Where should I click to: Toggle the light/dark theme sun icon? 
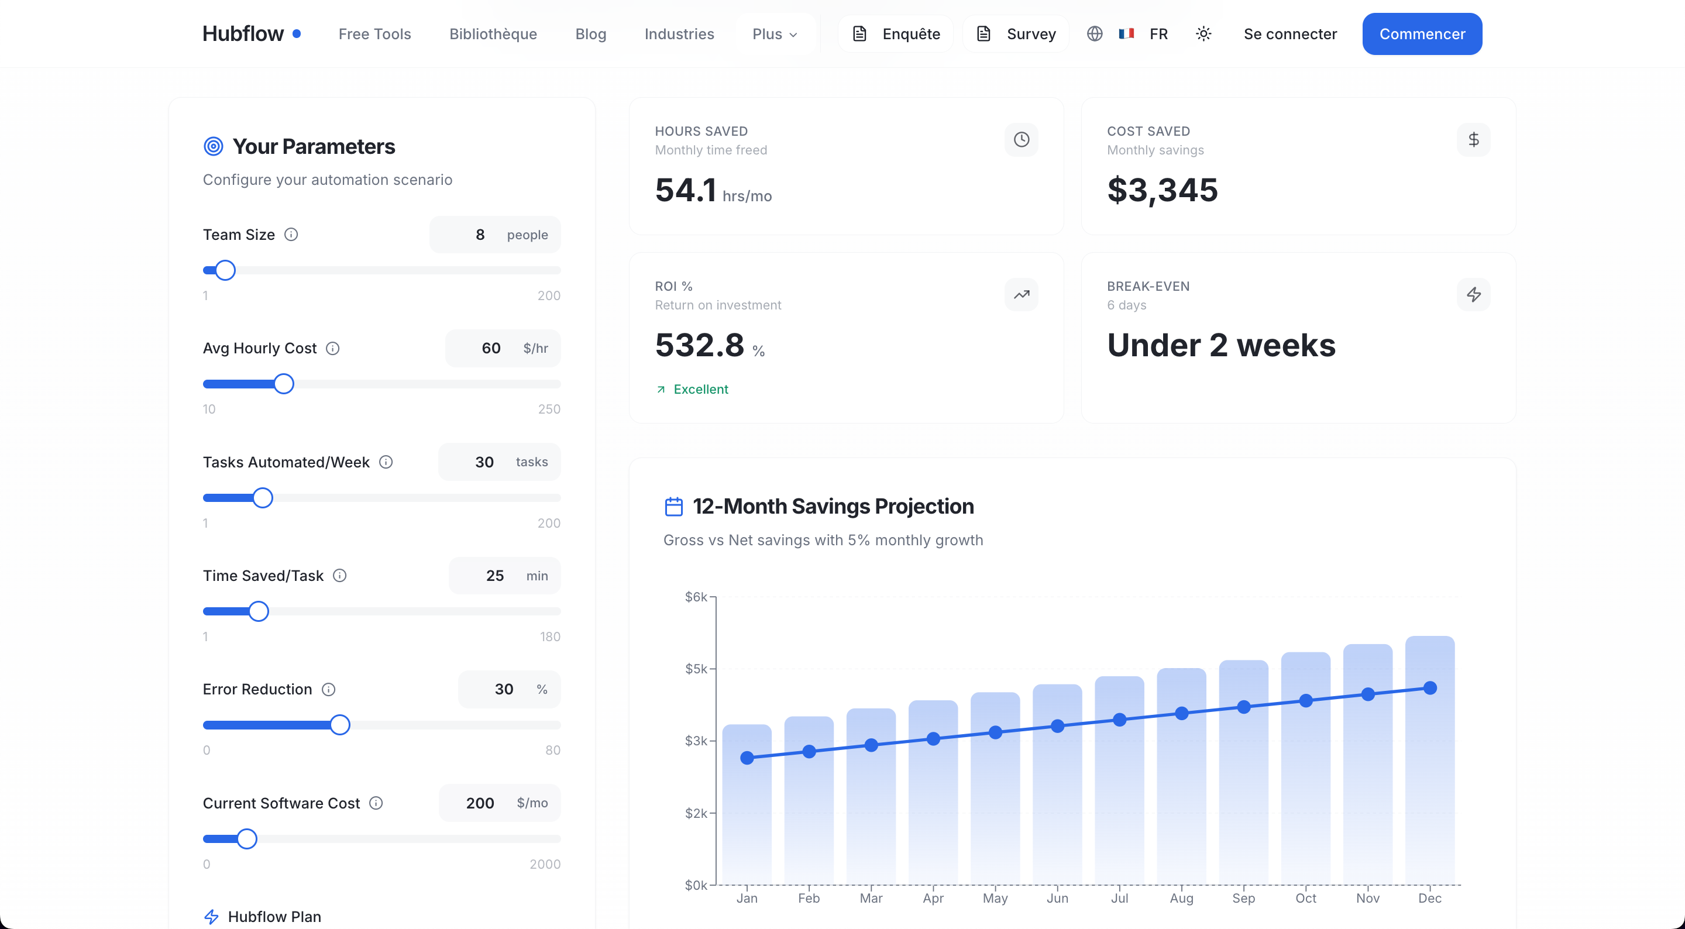[1203, 34]
